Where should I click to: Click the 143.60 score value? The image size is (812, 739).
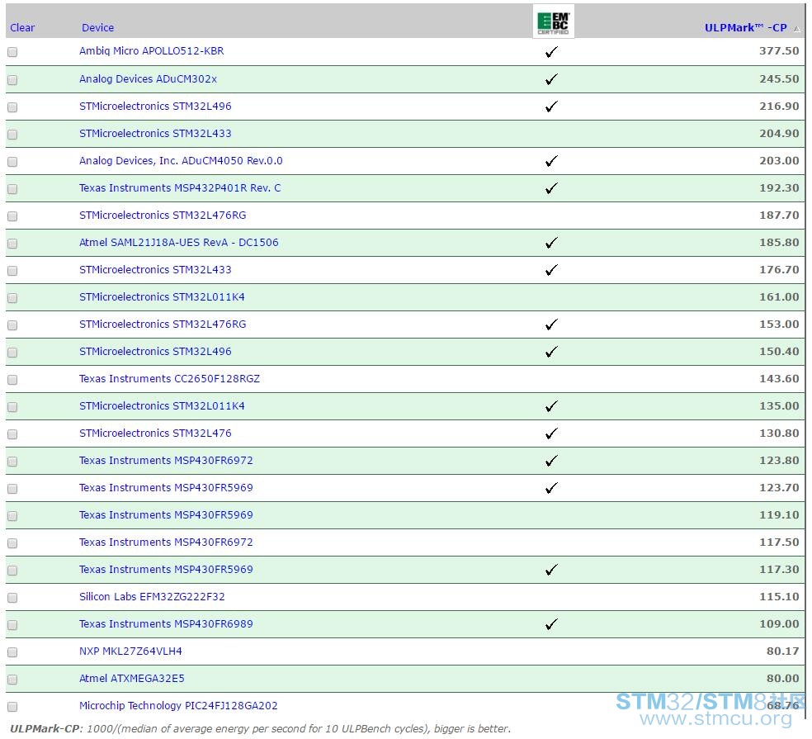(x=779, y=378)
